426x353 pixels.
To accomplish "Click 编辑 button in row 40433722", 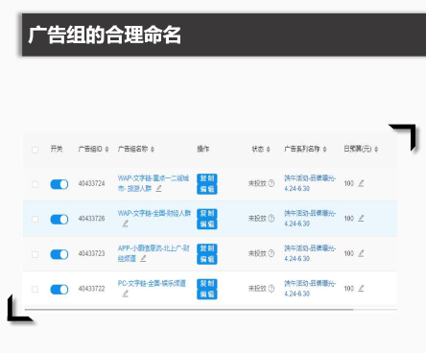I will pyautogui.click(x=207, y=294).
